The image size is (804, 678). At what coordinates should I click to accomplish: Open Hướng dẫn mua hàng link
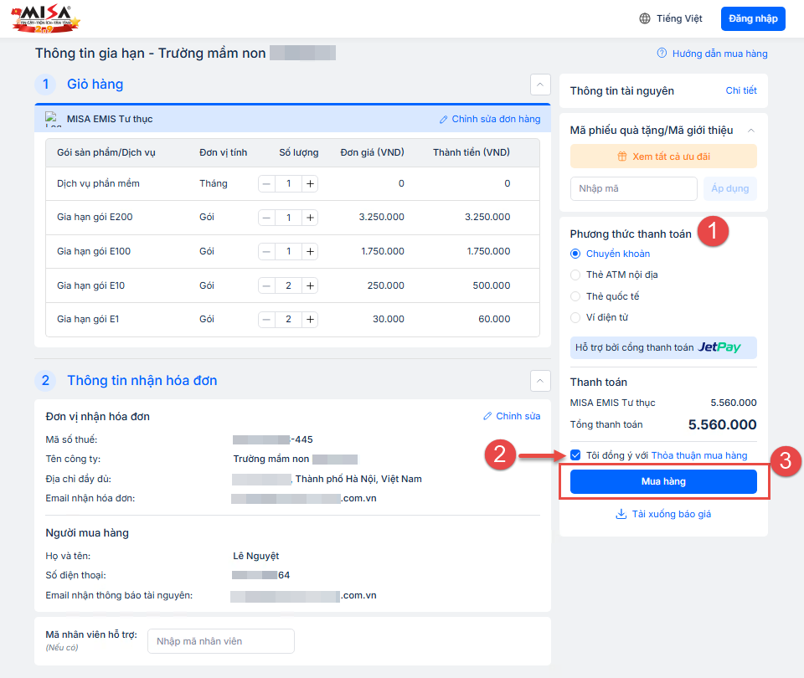(719, 54)
